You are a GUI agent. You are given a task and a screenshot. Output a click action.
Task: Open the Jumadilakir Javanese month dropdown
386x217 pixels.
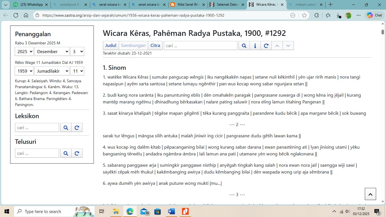click(x=52, y=71)
